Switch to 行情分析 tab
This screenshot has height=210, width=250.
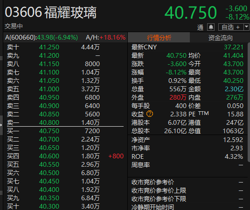159,38
